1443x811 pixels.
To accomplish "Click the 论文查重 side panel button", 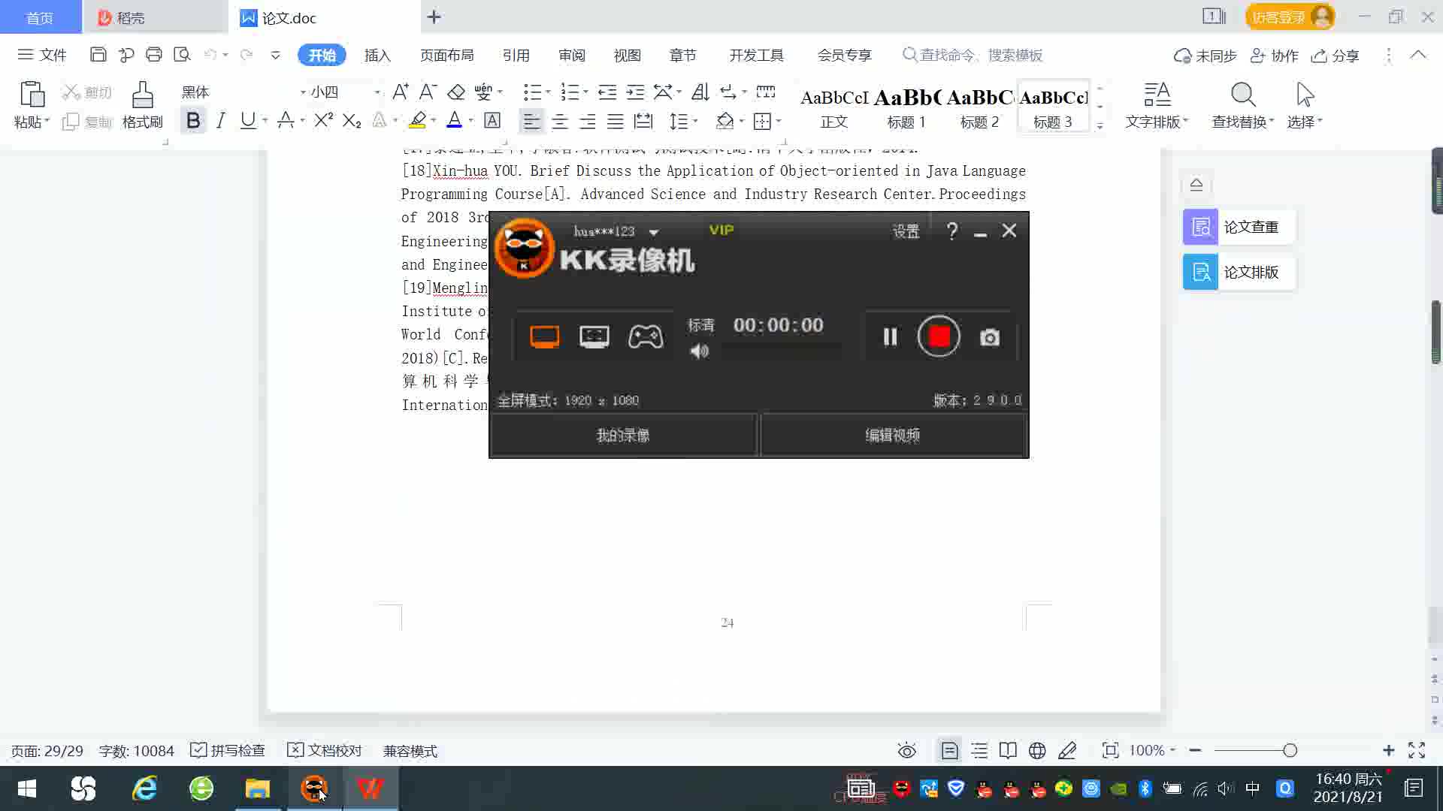I will tap(1239, 227).
